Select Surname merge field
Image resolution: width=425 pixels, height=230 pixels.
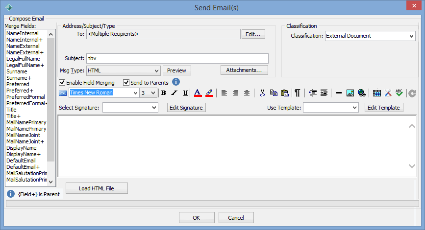(17, 71)
